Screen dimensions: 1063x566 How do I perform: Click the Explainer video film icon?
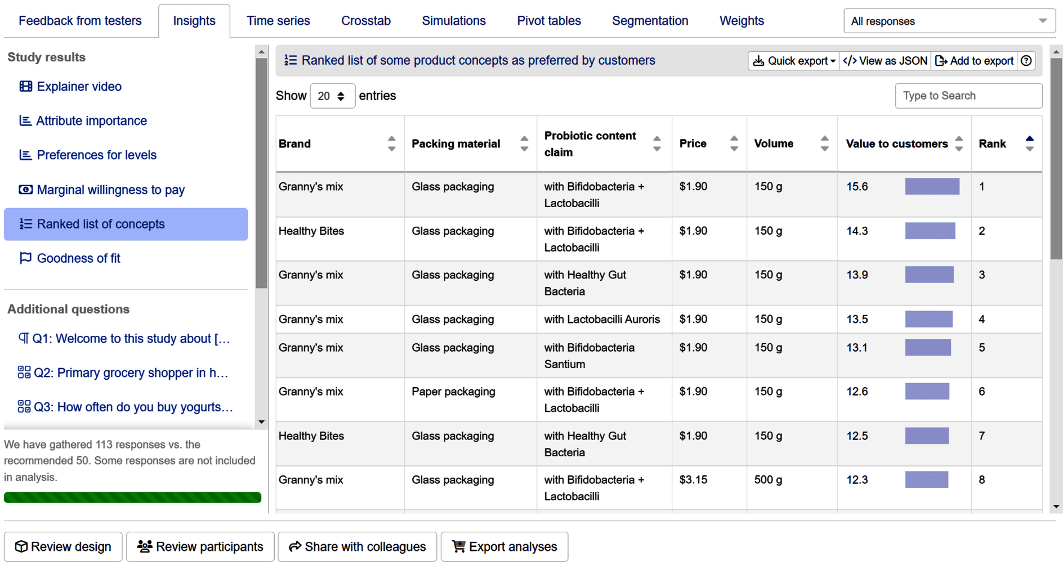click(x=25, y=87)
